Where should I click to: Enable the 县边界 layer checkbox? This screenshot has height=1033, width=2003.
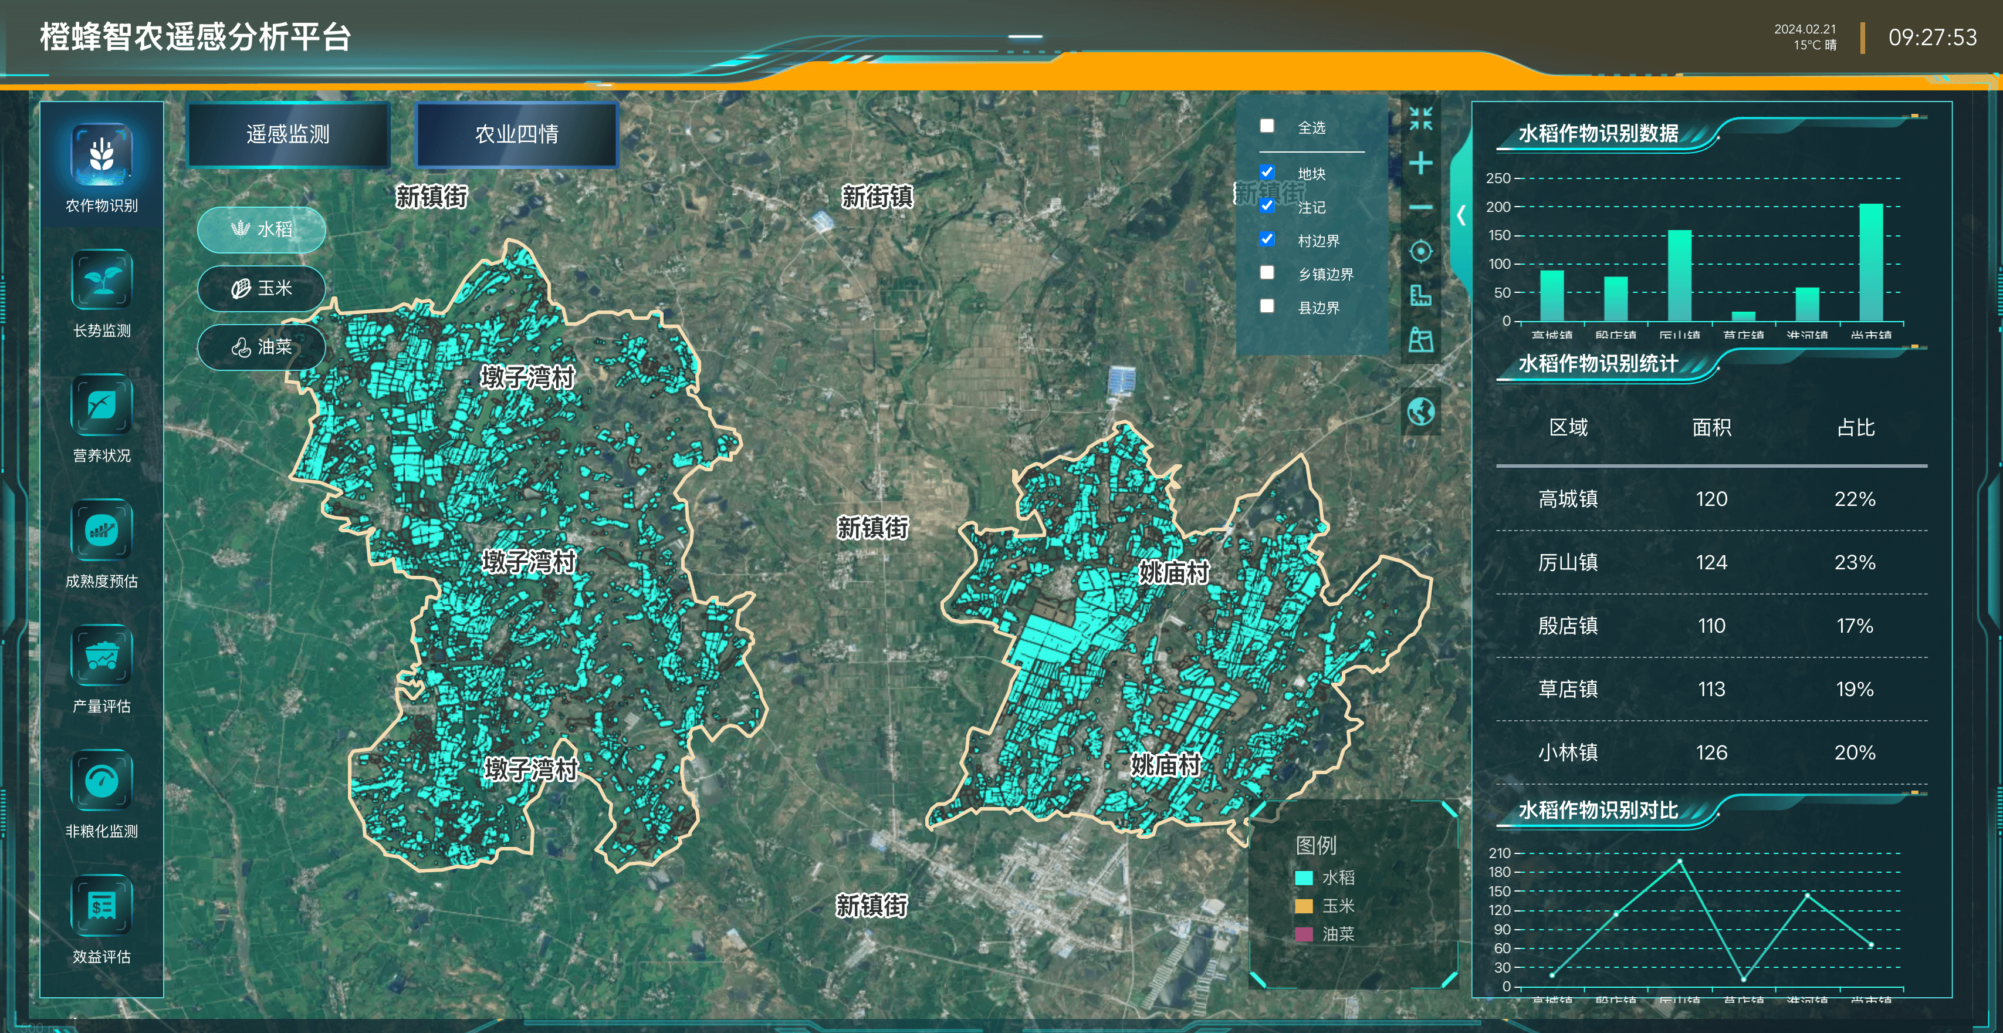pos(1267,306)
